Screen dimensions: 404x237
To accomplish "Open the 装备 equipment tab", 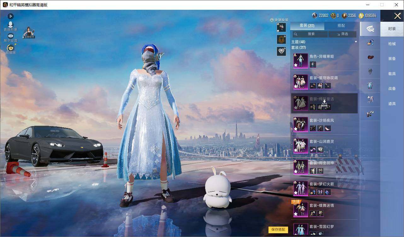I will 392,59.
